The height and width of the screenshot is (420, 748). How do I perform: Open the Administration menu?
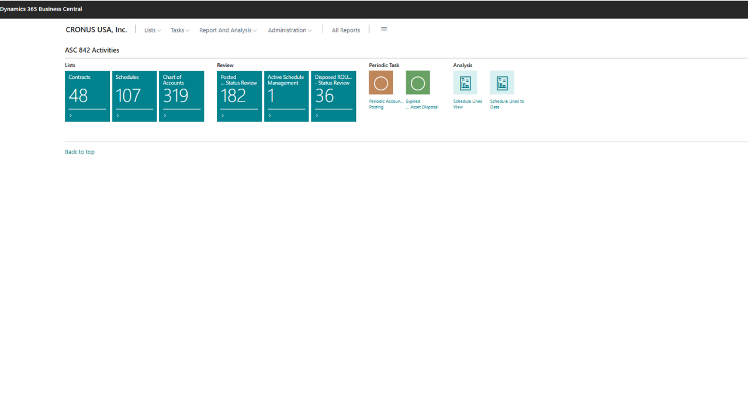point(289,30)
